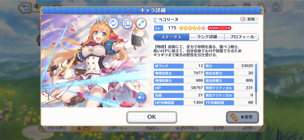Play character voice via speaker icon
The image size is (304, 140).
141,97
